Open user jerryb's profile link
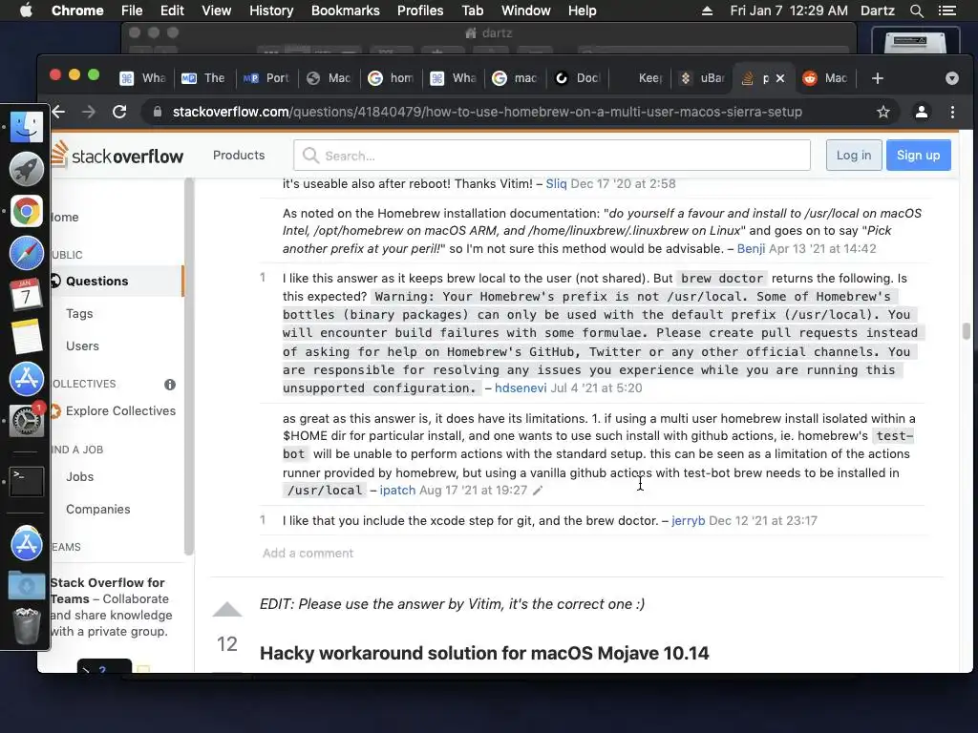 pos(688,521)
